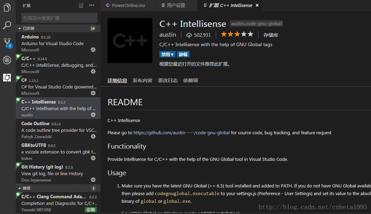Click the extension search input field
Image resolution: width=371 pixels, height=214 pixels.
point(59,18)
